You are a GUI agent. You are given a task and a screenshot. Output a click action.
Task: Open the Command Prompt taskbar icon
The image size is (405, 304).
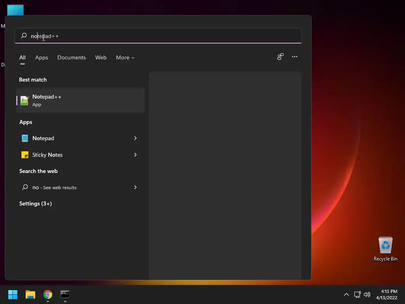click(x=65, y=294)
